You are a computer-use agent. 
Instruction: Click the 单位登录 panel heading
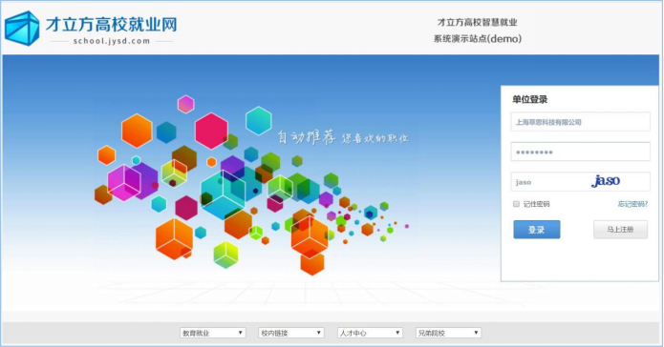529,100
